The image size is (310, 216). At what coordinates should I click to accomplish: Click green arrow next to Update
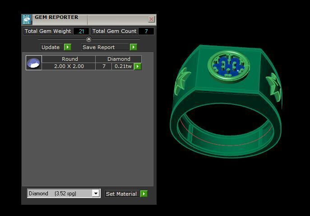click(68, 47)
